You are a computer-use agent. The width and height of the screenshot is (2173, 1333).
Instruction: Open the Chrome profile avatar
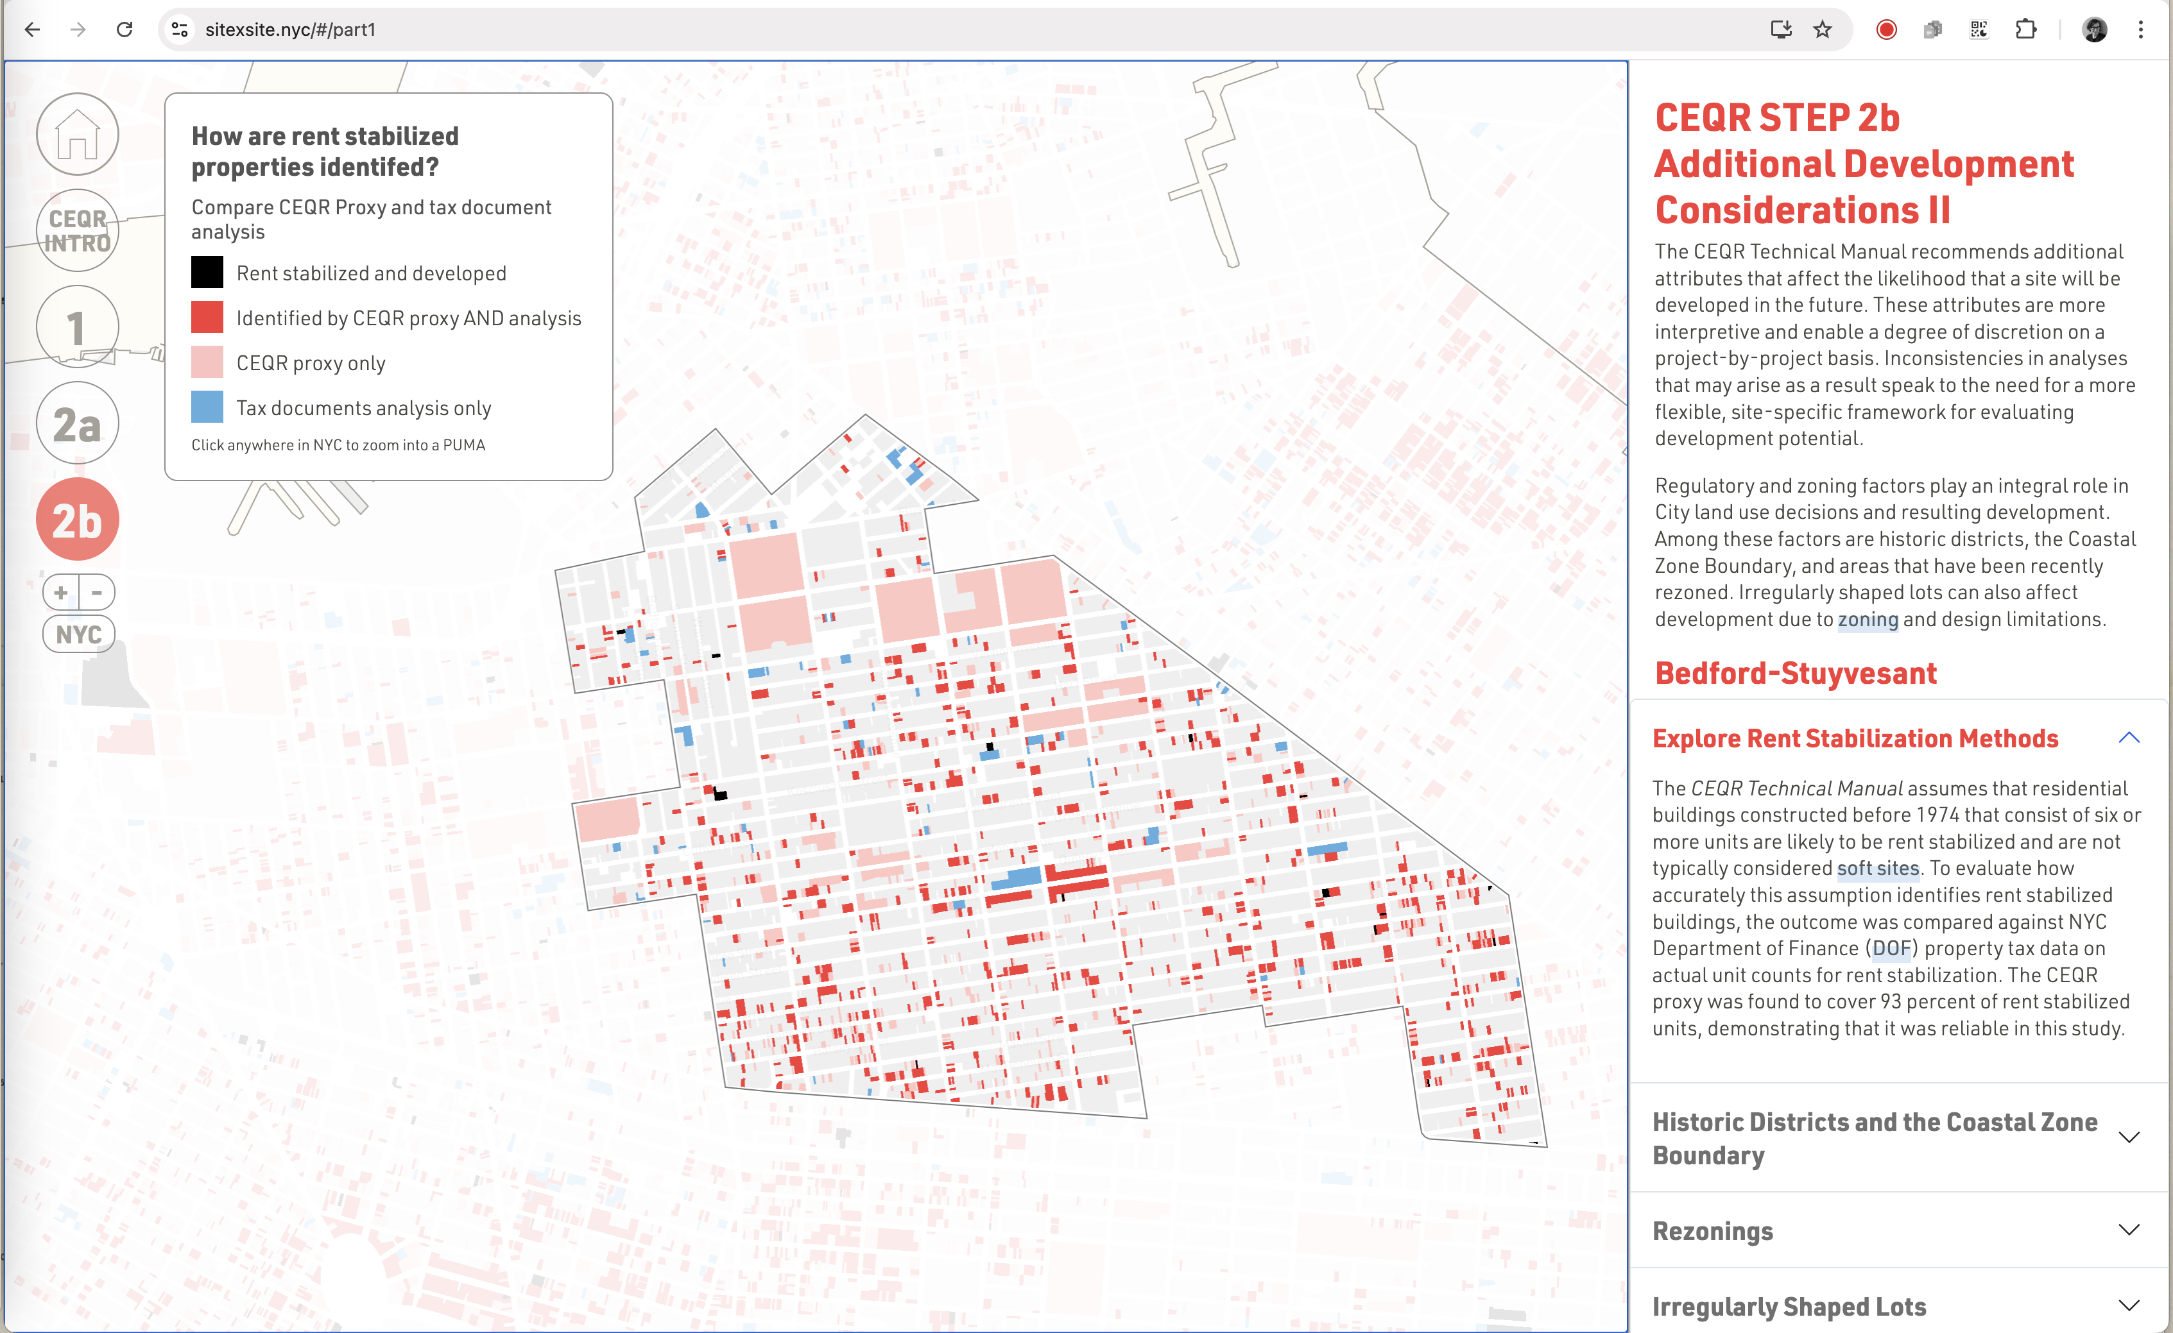tap(2095, 29)
